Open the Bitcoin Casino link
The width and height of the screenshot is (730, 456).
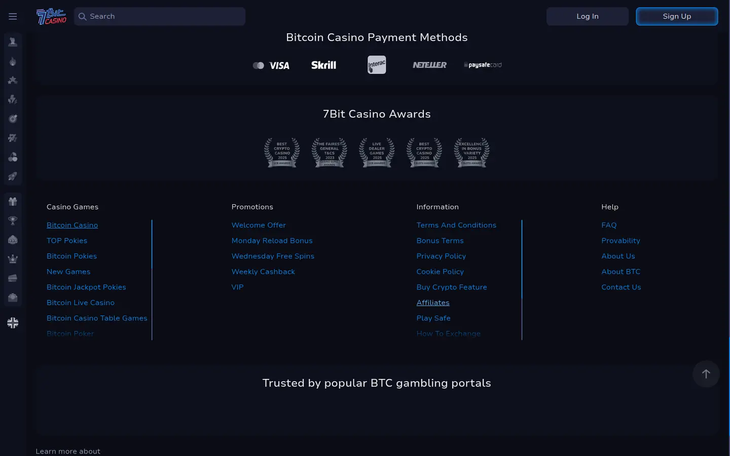(72, 225)
